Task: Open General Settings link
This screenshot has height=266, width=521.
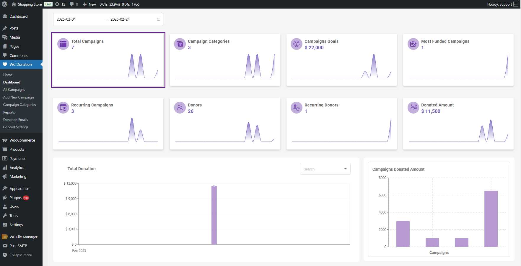Action: click(16, 127)
